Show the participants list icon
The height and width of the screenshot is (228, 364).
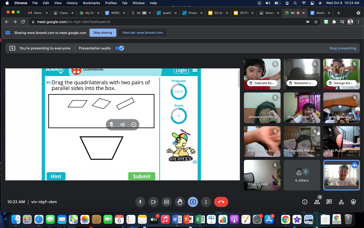point(317,202)
